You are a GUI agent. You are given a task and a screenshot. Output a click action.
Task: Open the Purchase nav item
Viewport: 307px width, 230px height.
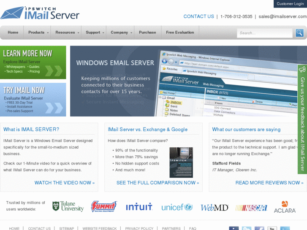point(147,32)
